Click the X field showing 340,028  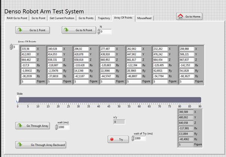point(55,49)
